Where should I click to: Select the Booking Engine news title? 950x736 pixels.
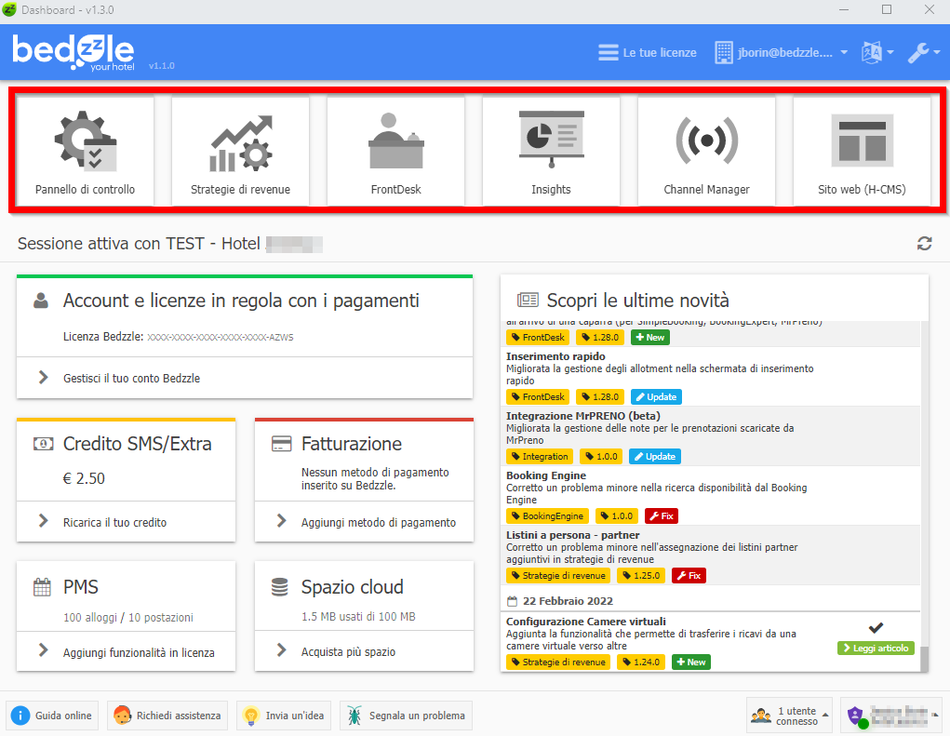pos(546,475)
